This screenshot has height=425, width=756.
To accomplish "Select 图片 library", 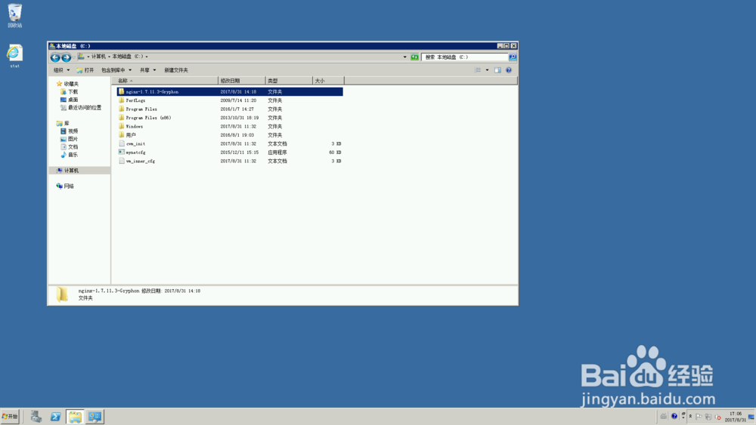I will click(x=69, y=139).
